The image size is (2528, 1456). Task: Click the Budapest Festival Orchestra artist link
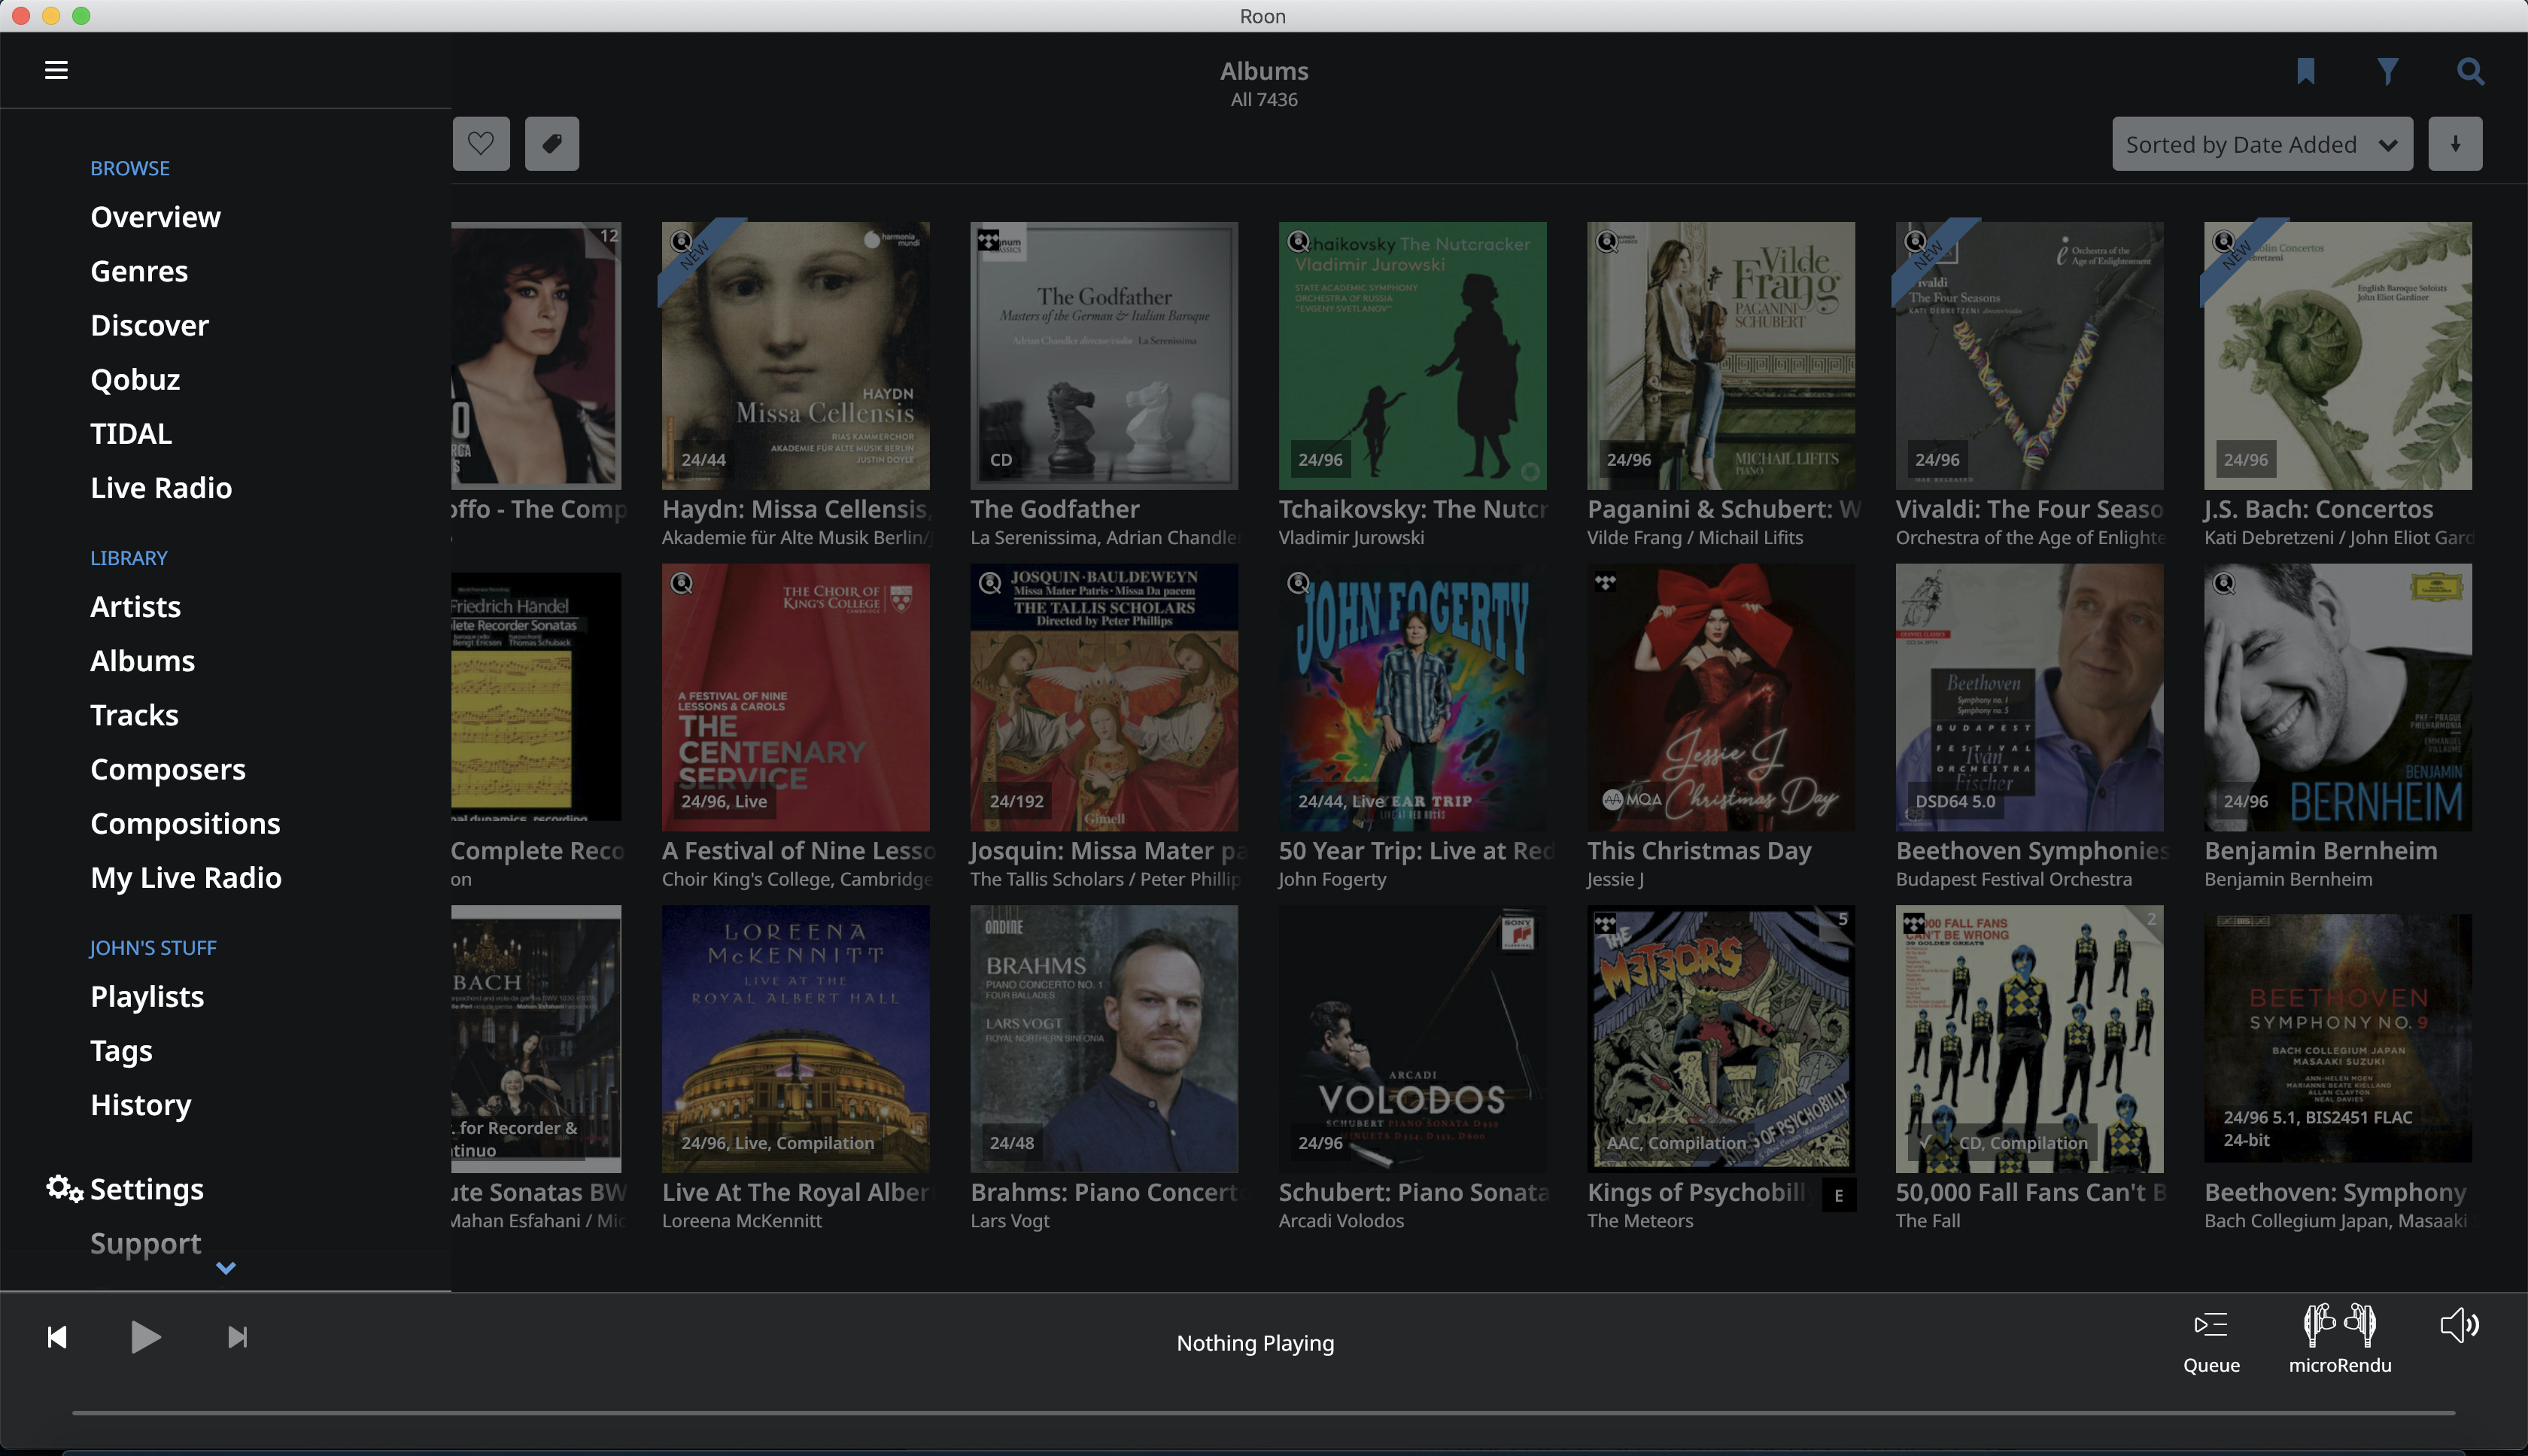[2014, 879]
